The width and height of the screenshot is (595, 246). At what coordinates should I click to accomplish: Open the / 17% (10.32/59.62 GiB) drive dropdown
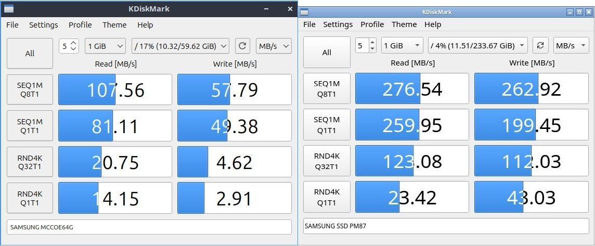tap(180, 46)
